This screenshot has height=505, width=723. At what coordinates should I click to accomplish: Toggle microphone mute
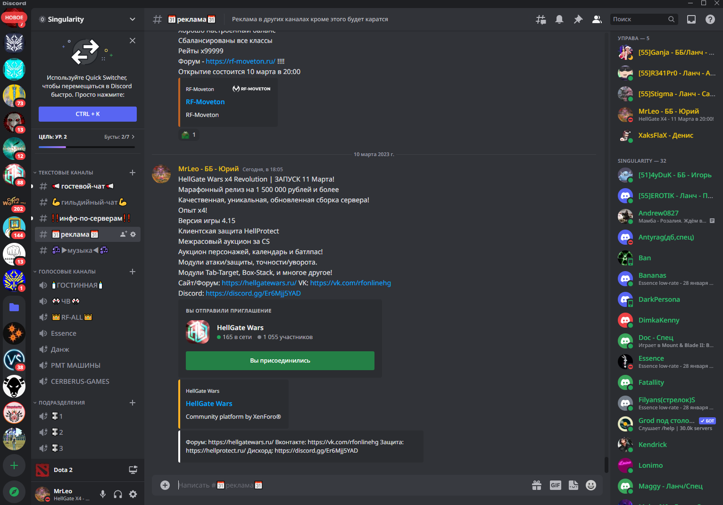pyautogui.click(x=103, y=494)
